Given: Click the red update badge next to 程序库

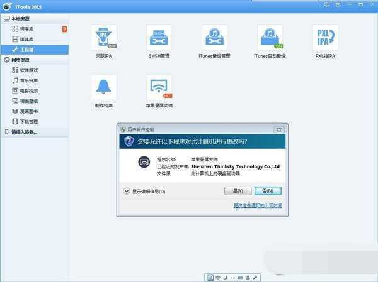Looking at the screenshot, I should click(x=64, y=29).
